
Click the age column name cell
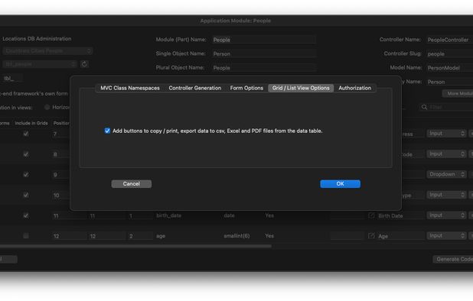click(161, 236)
